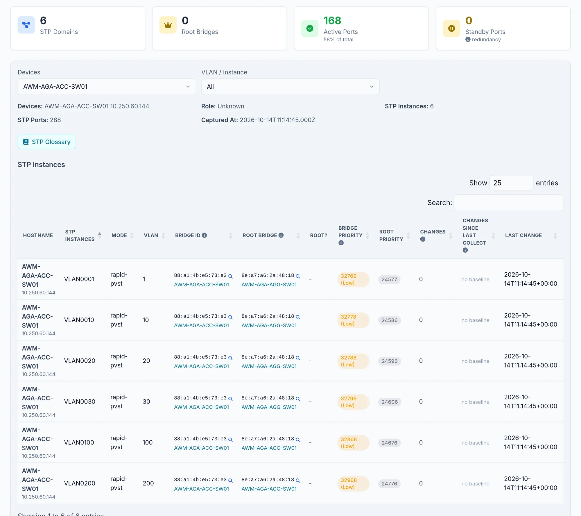The width and height of the screenshot is (581, 516).
Task: Open AWM-AGA-AGG-SW01 link in VLAN0010 row
Action: point(269,326)
